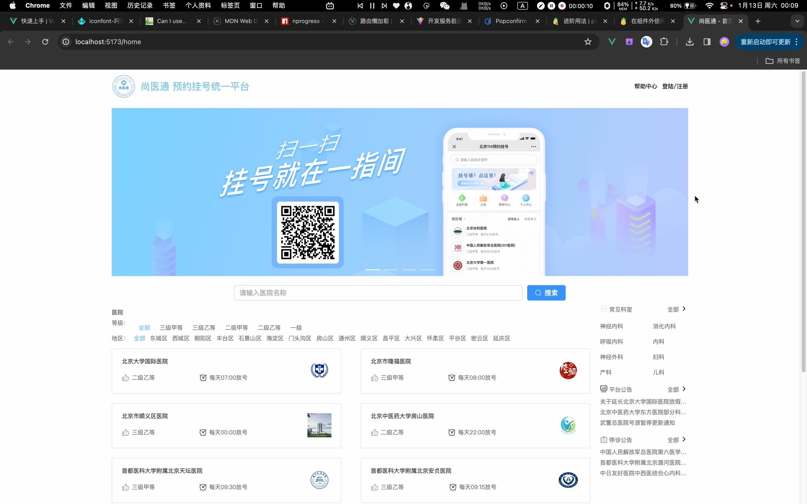Select 全部 hospital level filter
Viewport: 807px width, 504px height.
coord(144,328)
